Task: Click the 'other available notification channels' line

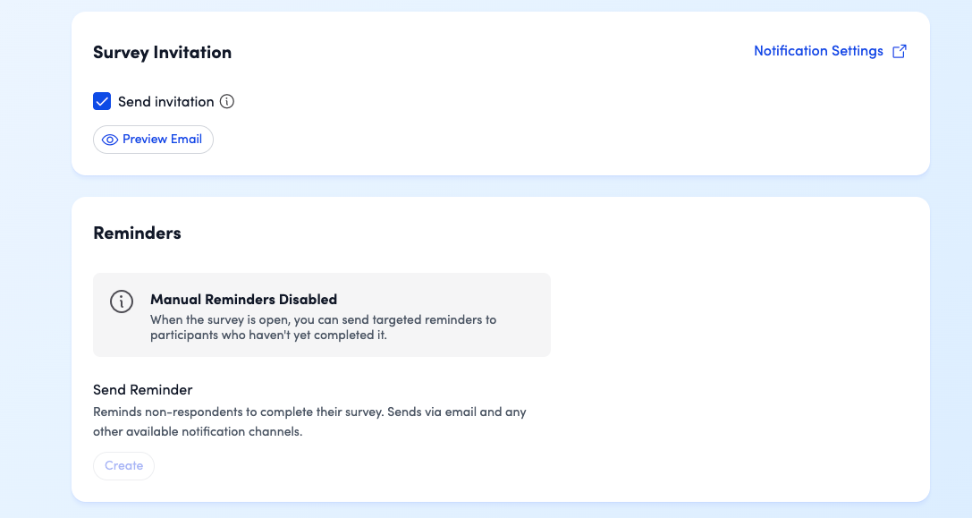Action: pos(198,432)
